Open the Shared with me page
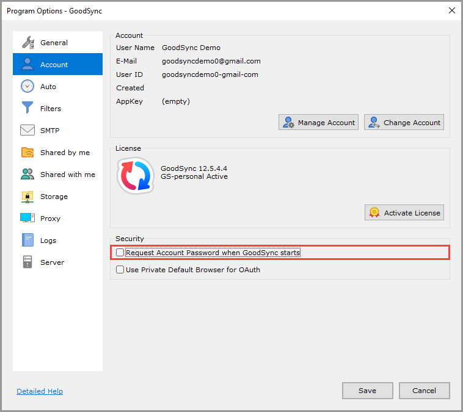The width and height of the screenshot is (463, 412). [x=57, y=174]
